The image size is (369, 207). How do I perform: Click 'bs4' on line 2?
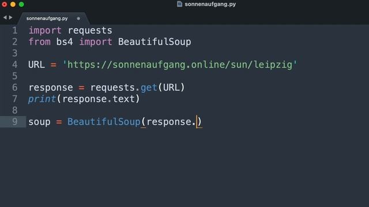[65, 42]
